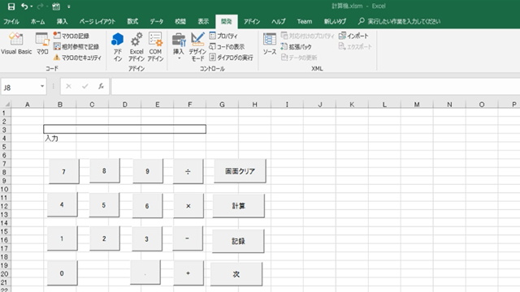Screen dimensions: 520x292
Task: Select the column K header
Action: (x=352, y=105)
